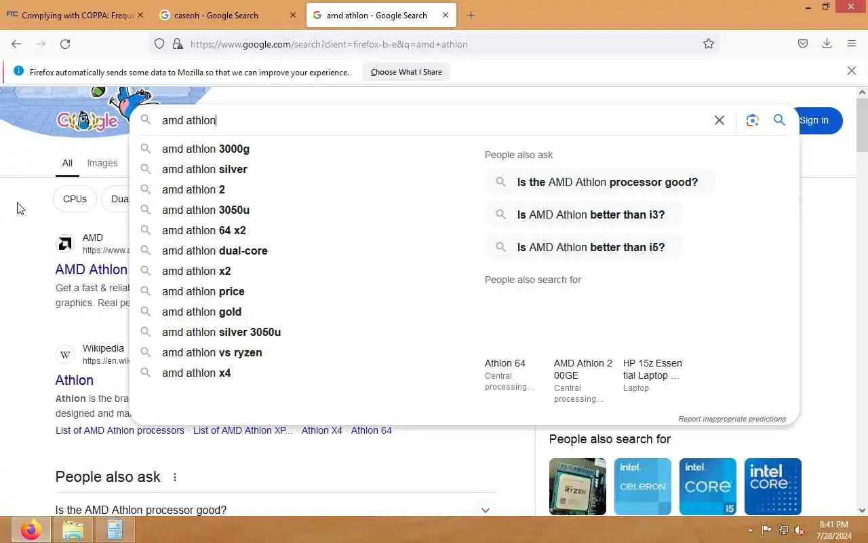
Task: Close the 'amd athlon' tab
Action: tap(446, 15)
